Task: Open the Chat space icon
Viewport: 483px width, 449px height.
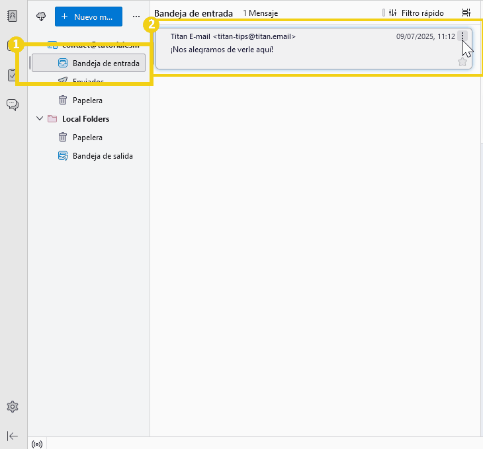Action: pyautogui.click(x=13, y=104)
